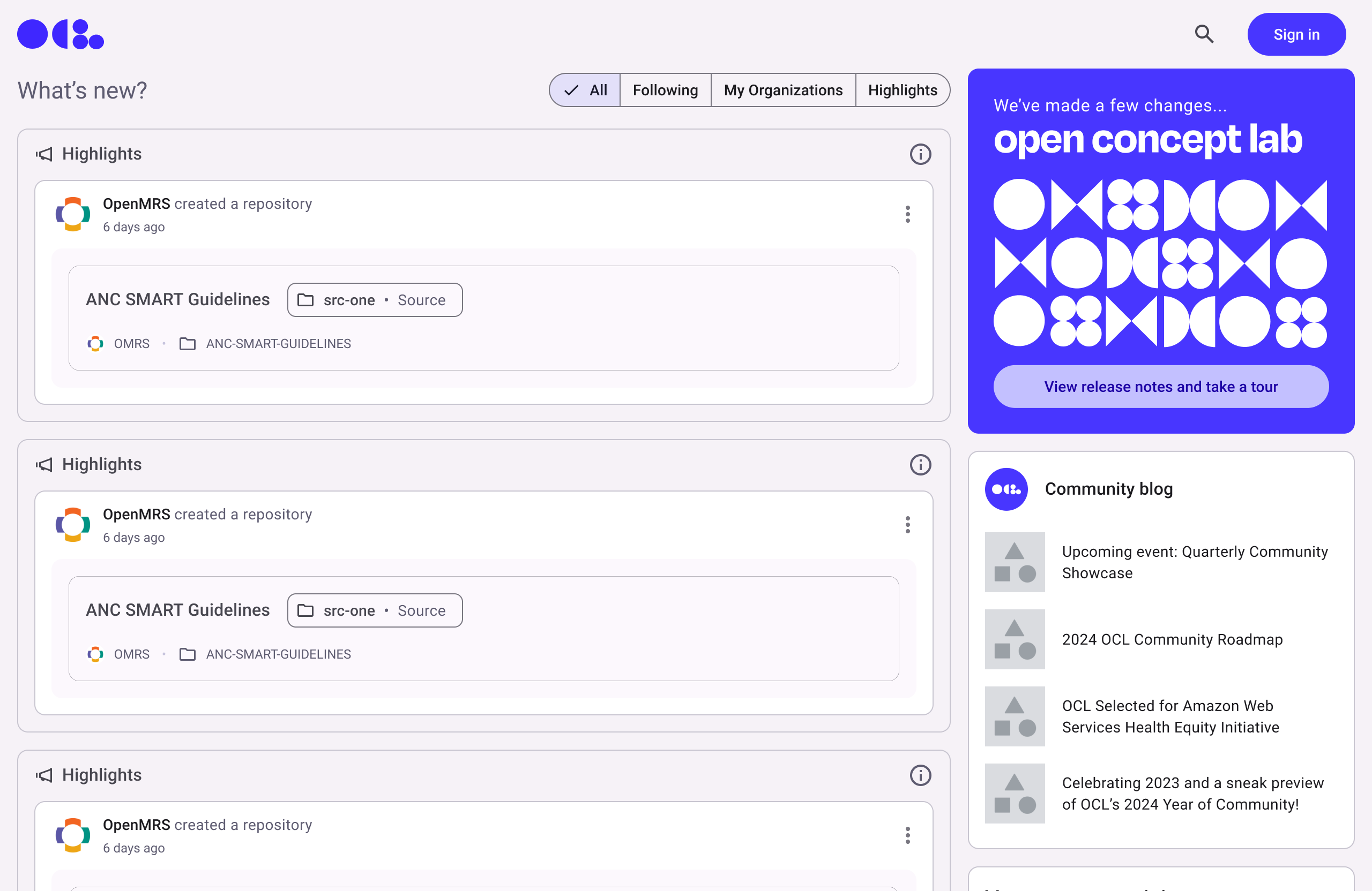Image resolution: width=1372 pixels, height=891 pixels.
Task: Click info icon on first Highlights card
Action: click(920, 154)
